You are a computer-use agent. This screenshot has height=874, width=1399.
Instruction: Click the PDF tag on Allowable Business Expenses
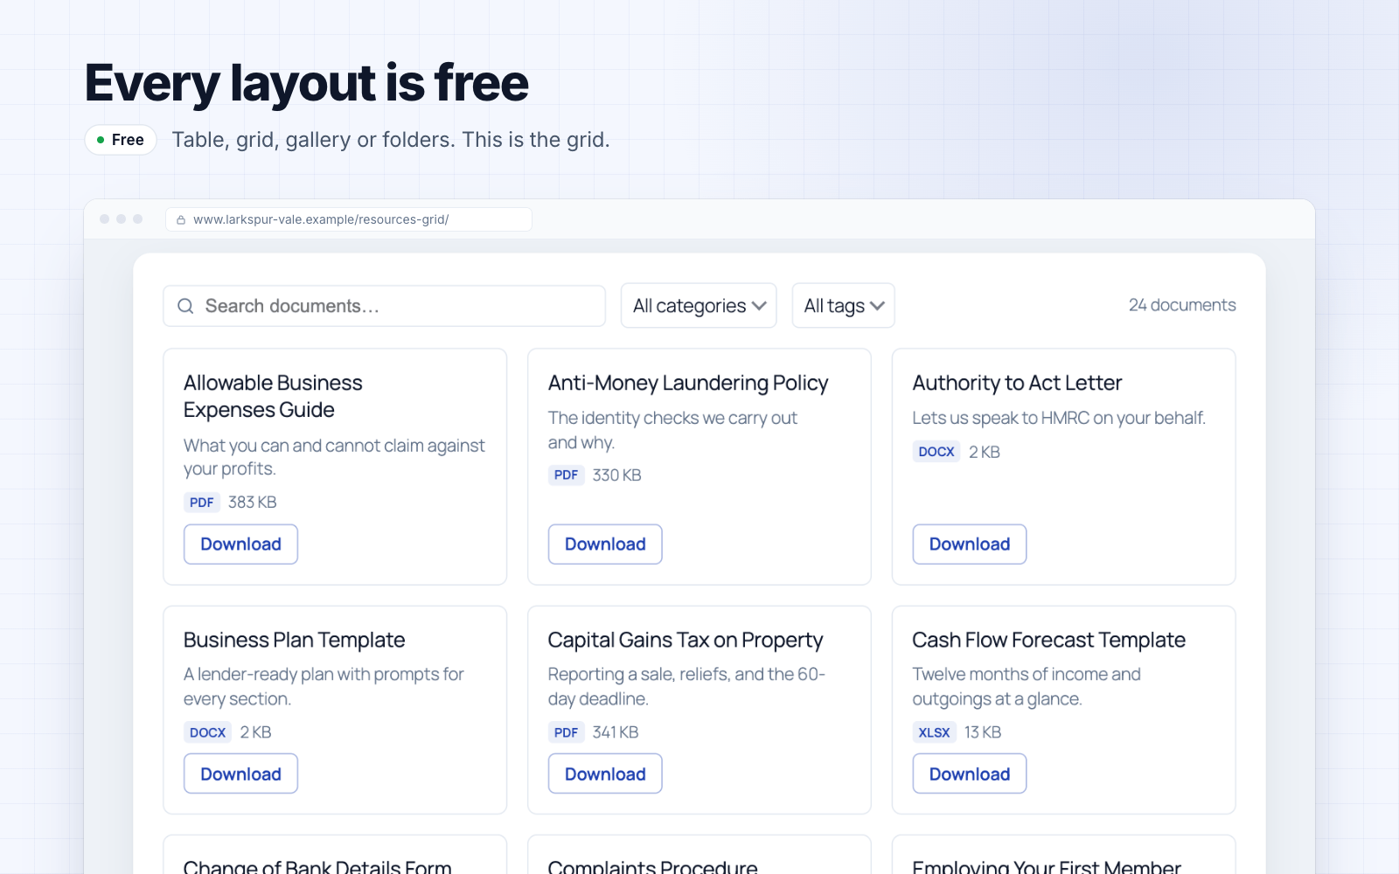coord(202,503)
